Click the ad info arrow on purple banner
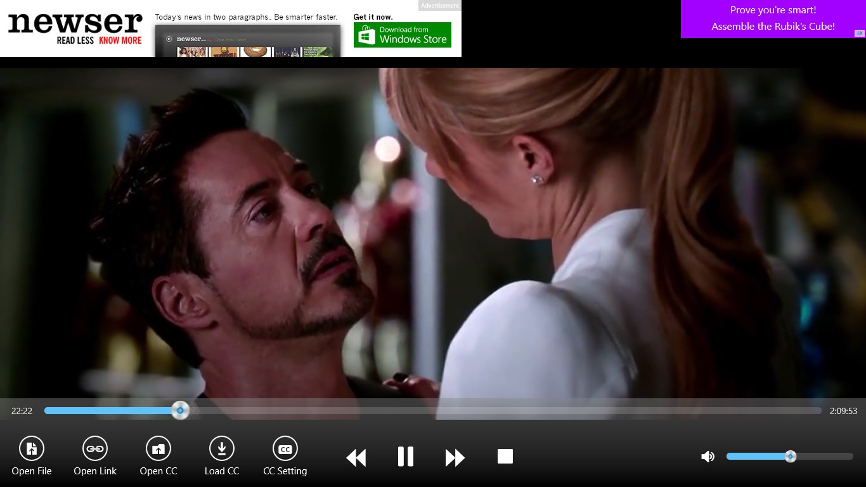866x487 pixels. pyautogui.click(x=859, y=34)
